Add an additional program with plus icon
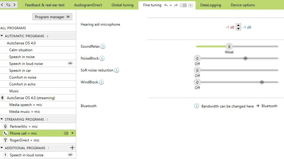The height and width of the screenshot is (159, 284). (x=72, y=148)
